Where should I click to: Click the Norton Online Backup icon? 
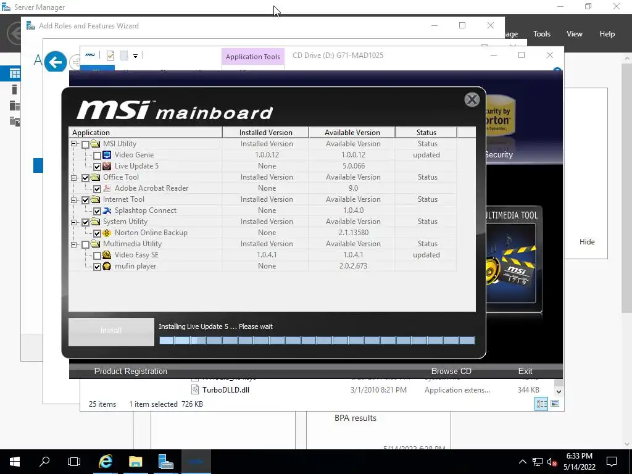tap(107, 233)
